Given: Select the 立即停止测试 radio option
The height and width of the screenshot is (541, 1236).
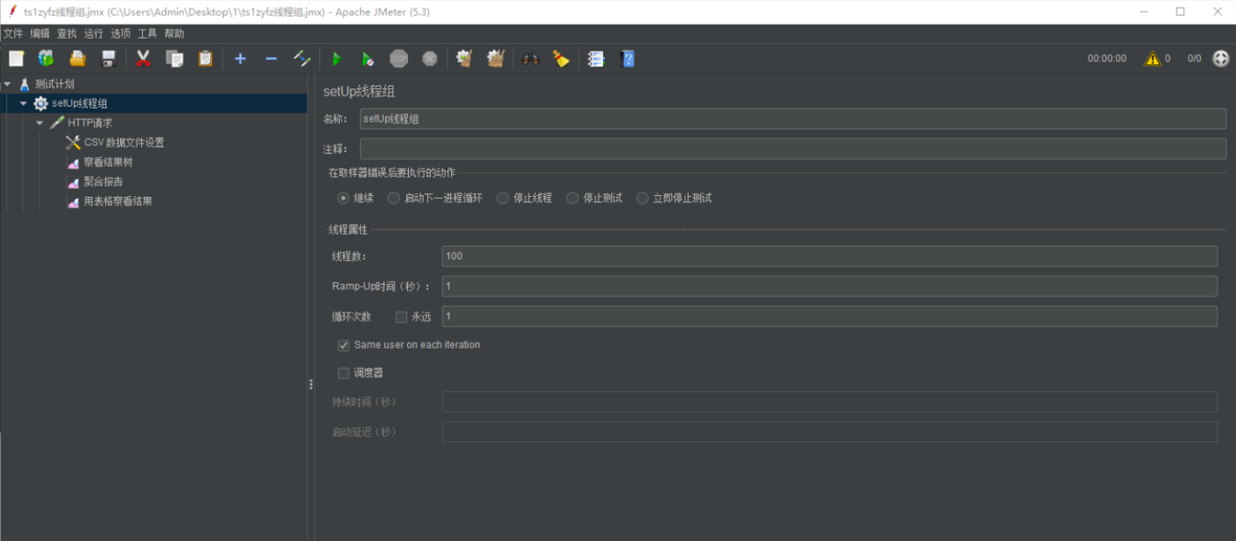Looking at the screenshot, I should (642, 198).
